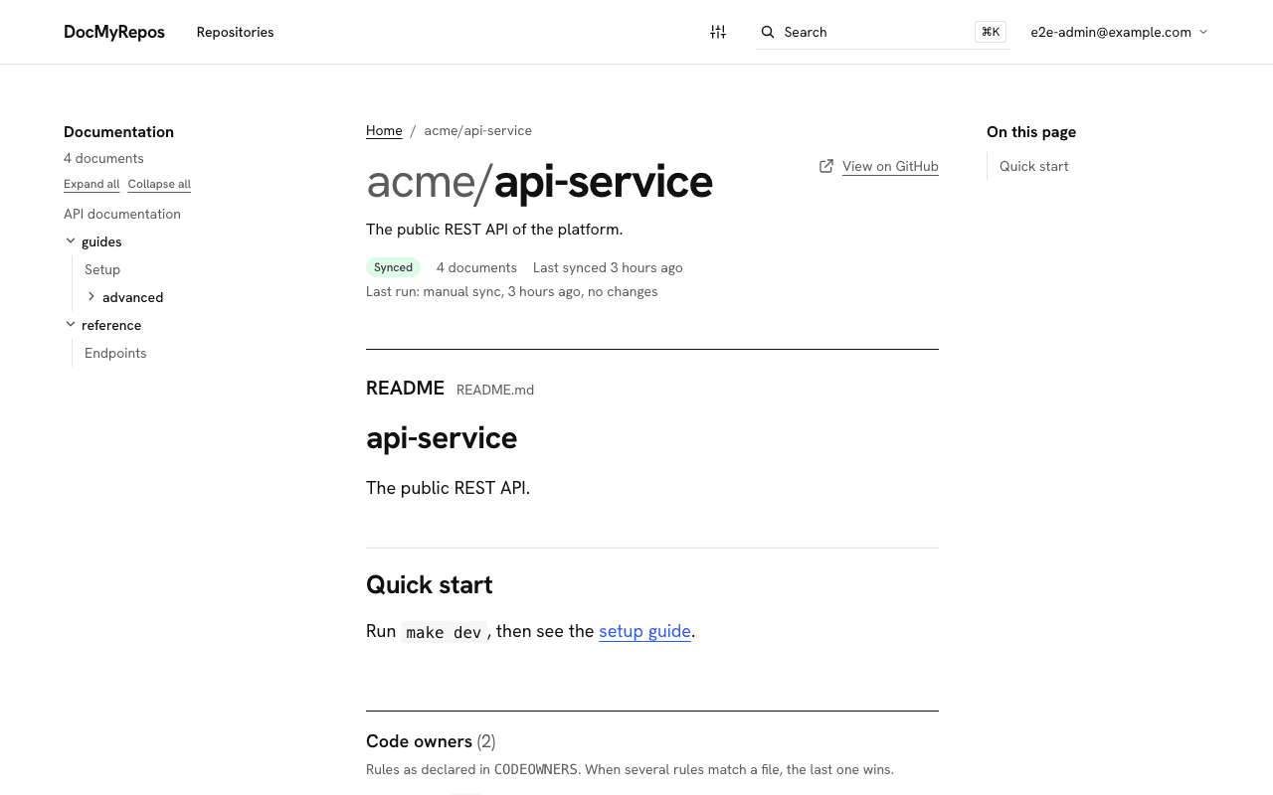The height and width of the screenshot is (795, 1273).
Task: Click Collapse all in the sidebar
Action: coord(159,184)
